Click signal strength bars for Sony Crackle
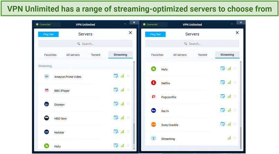The width and height of the screenshot is (279, 154). pyautogui.click(x=229, y=124)
